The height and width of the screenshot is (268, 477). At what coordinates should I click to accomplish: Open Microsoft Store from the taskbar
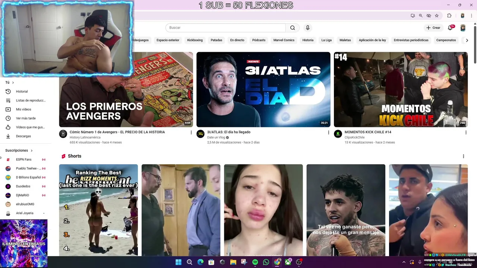tap(211, 262)
